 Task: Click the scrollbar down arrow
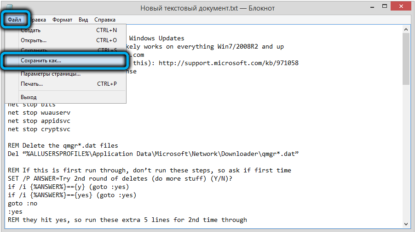(x=406, y=224)
